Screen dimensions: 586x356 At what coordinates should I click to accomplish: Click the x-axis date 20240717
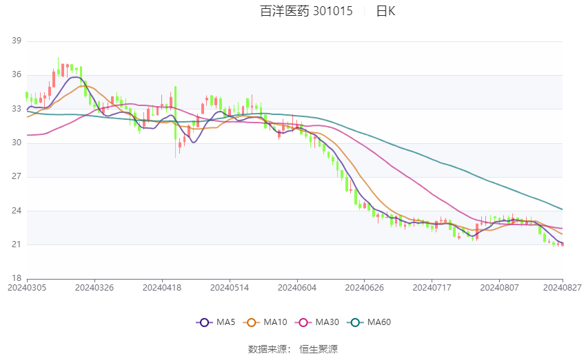tap(432, 288)
